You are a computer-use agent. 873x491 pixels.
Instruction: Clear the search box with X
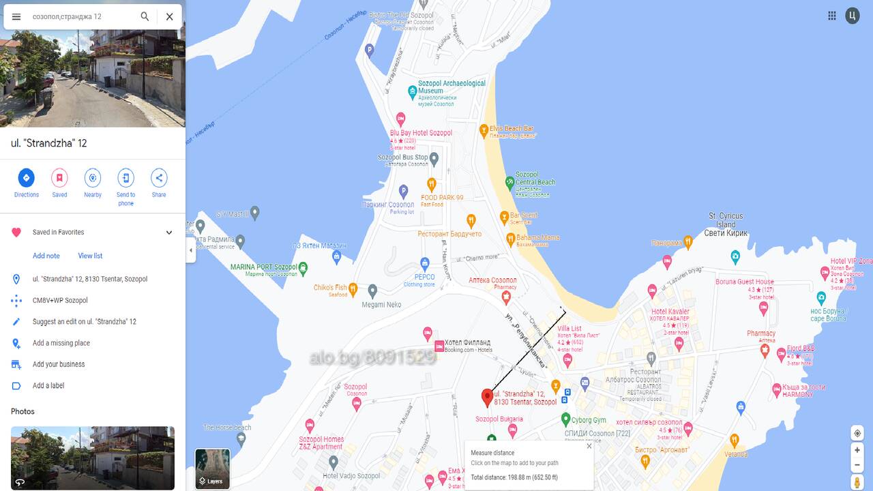(170, 16)
